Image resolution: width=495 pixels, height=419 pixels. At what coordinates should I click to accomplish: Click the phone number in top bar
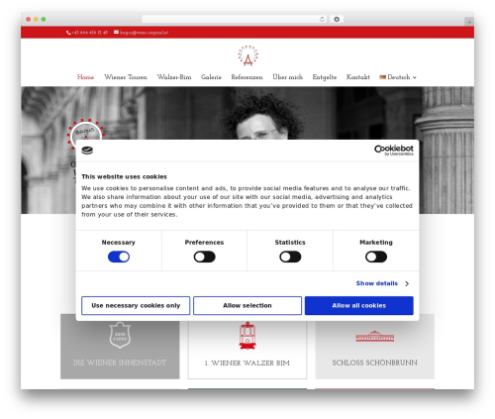89,33
